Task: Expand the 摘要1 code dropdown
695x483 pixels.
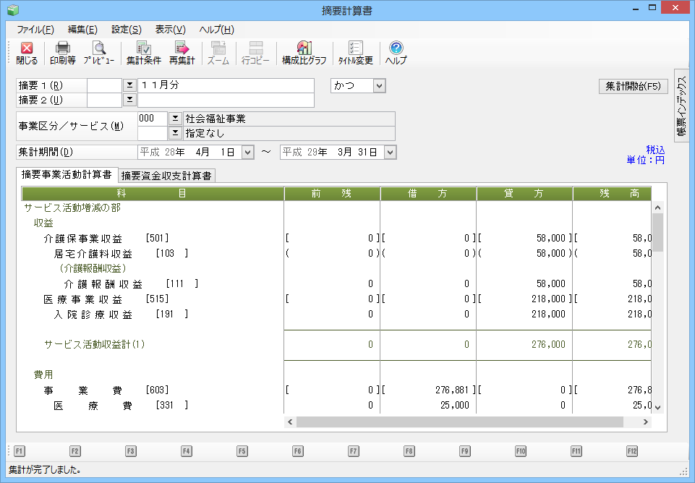Action: [129, 85]
